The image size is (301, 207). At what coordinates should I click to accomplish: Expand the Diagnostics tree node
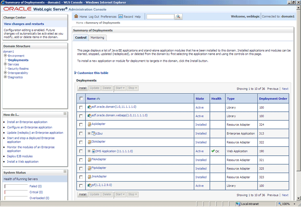5,77
